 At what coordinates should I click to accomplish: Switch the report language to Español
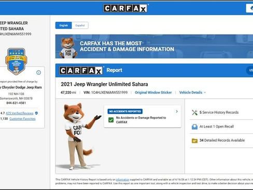click(x=80, y=25)
